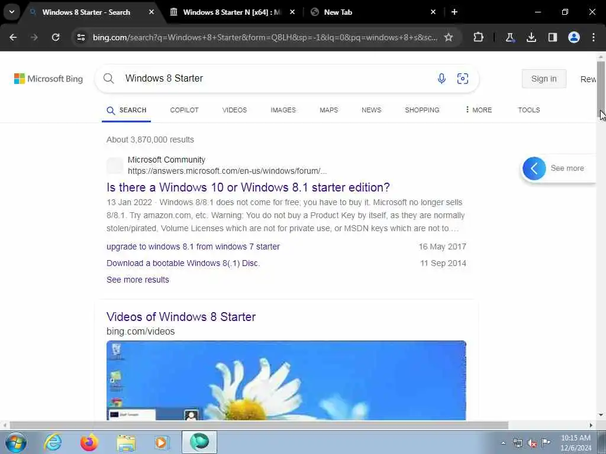Go forward to the next page

coord(34,37)
